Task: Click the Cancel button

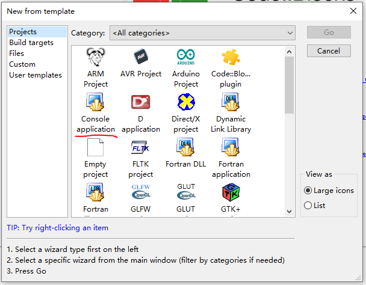Action: tap(329, 51)
